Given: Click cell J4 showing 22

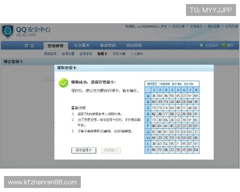Looking at the screenshot, I should point(172,150).
